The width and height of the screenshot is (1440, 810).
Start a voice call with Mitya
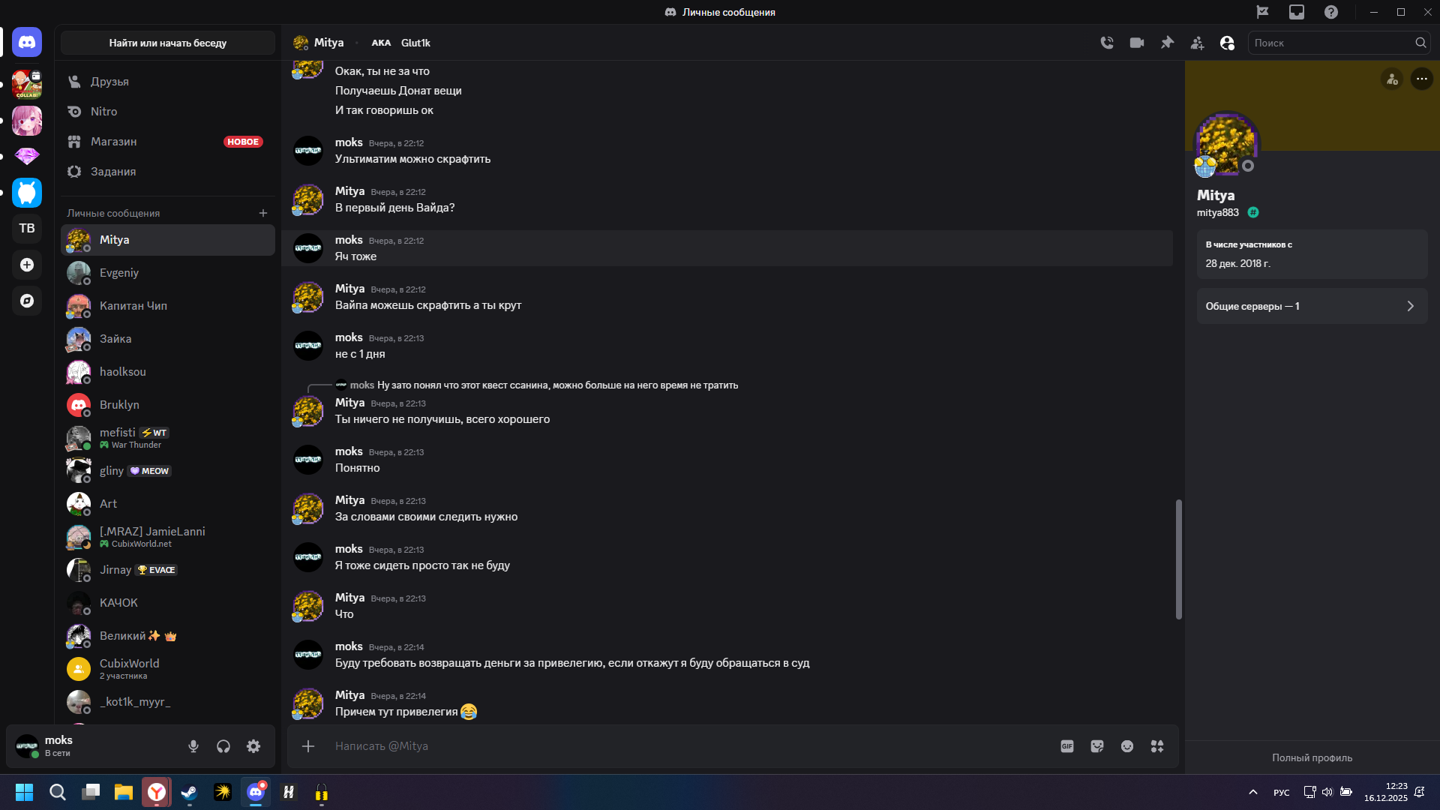pyautogui.click(x=1107, y=43)
